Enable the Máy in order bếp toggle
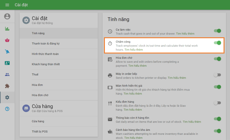 pyautogui.click(x=217, y=75)
